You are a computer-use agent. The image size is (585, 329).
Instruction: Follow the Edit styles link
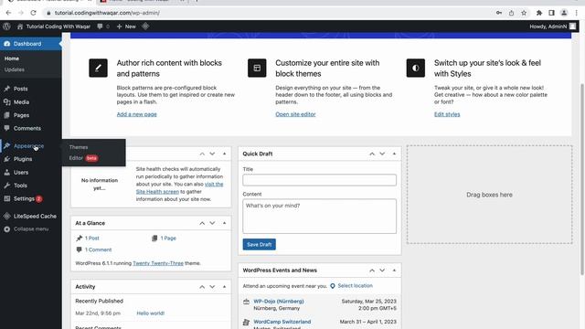coord(447,114)
